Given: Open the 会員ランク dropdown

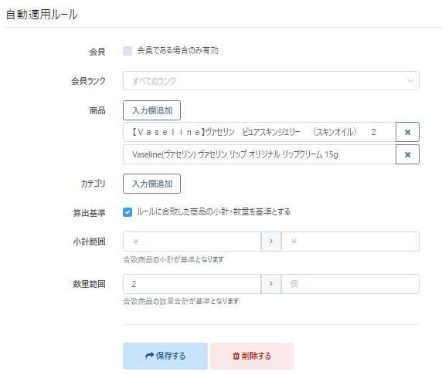Looking at the screenshot, I should click(x=271, y=81).
